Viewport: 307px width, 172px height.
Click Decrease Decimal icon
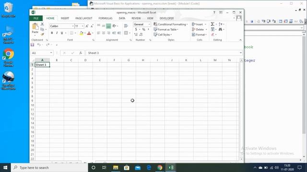141,34
